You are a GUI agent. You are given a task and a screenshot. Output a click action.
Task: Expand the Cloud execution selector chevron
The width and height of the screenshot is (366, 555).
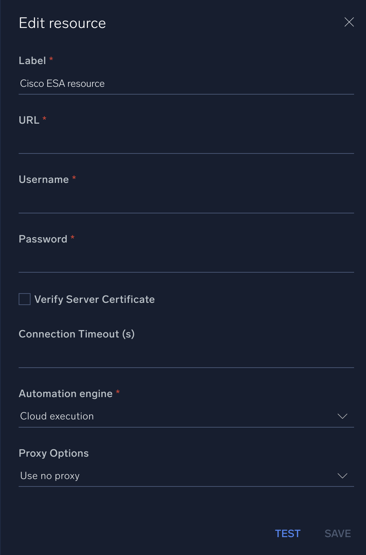click(x=342, y=416)
